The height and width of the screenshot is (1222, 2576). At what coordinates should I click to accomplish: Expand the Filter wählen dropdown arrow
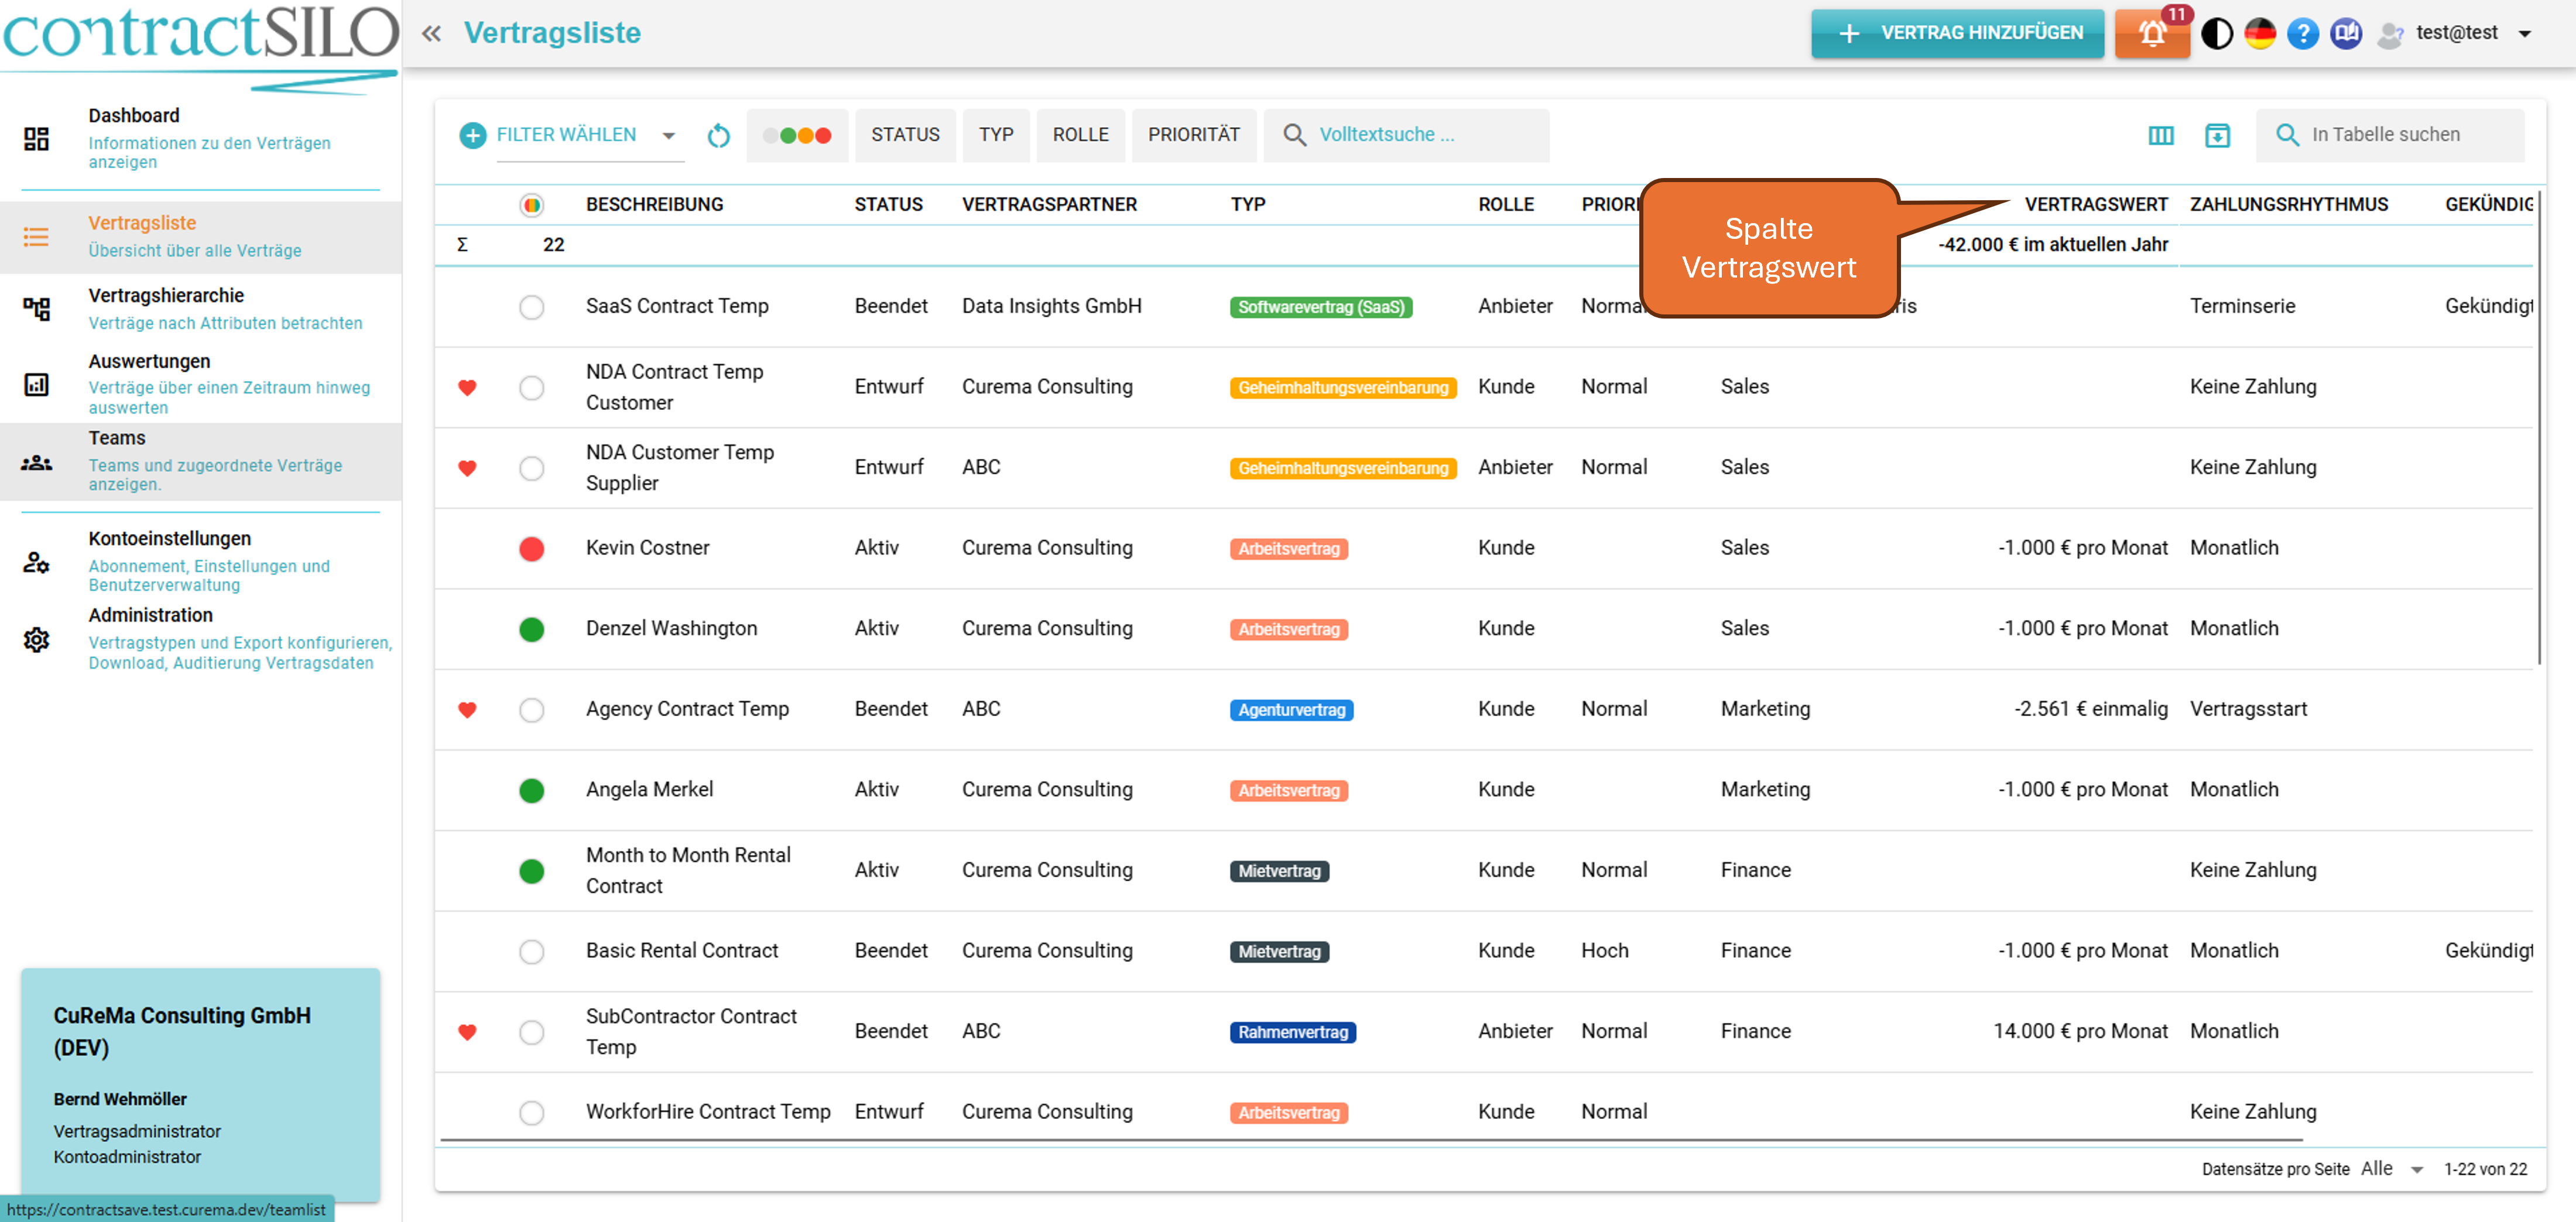point(669,135)
